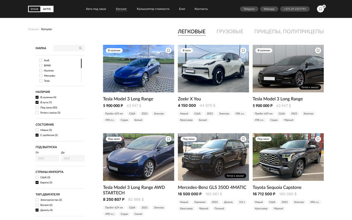Click the brand list scrollbar

click(81, 63)
